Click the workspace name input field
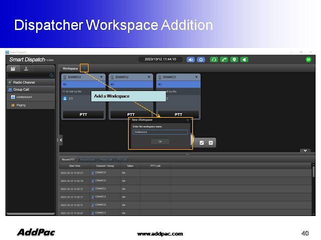The height and width of the screenshot is (240, 321). [160, 132]
